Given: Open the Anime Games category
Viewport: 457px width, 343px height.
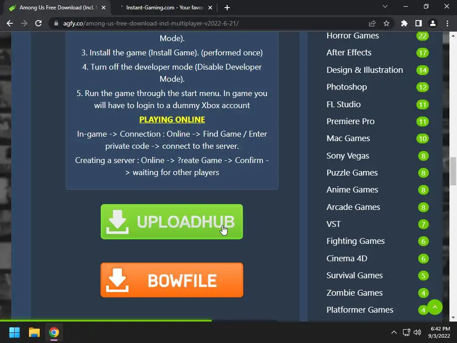Looking at the screenshot, I should [352, 189].
